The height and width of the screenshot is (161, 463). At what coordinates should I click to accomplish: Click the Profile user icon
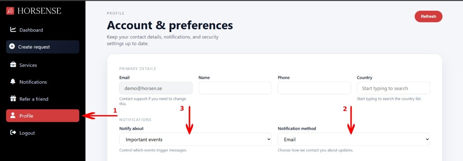tap(13, 116)
